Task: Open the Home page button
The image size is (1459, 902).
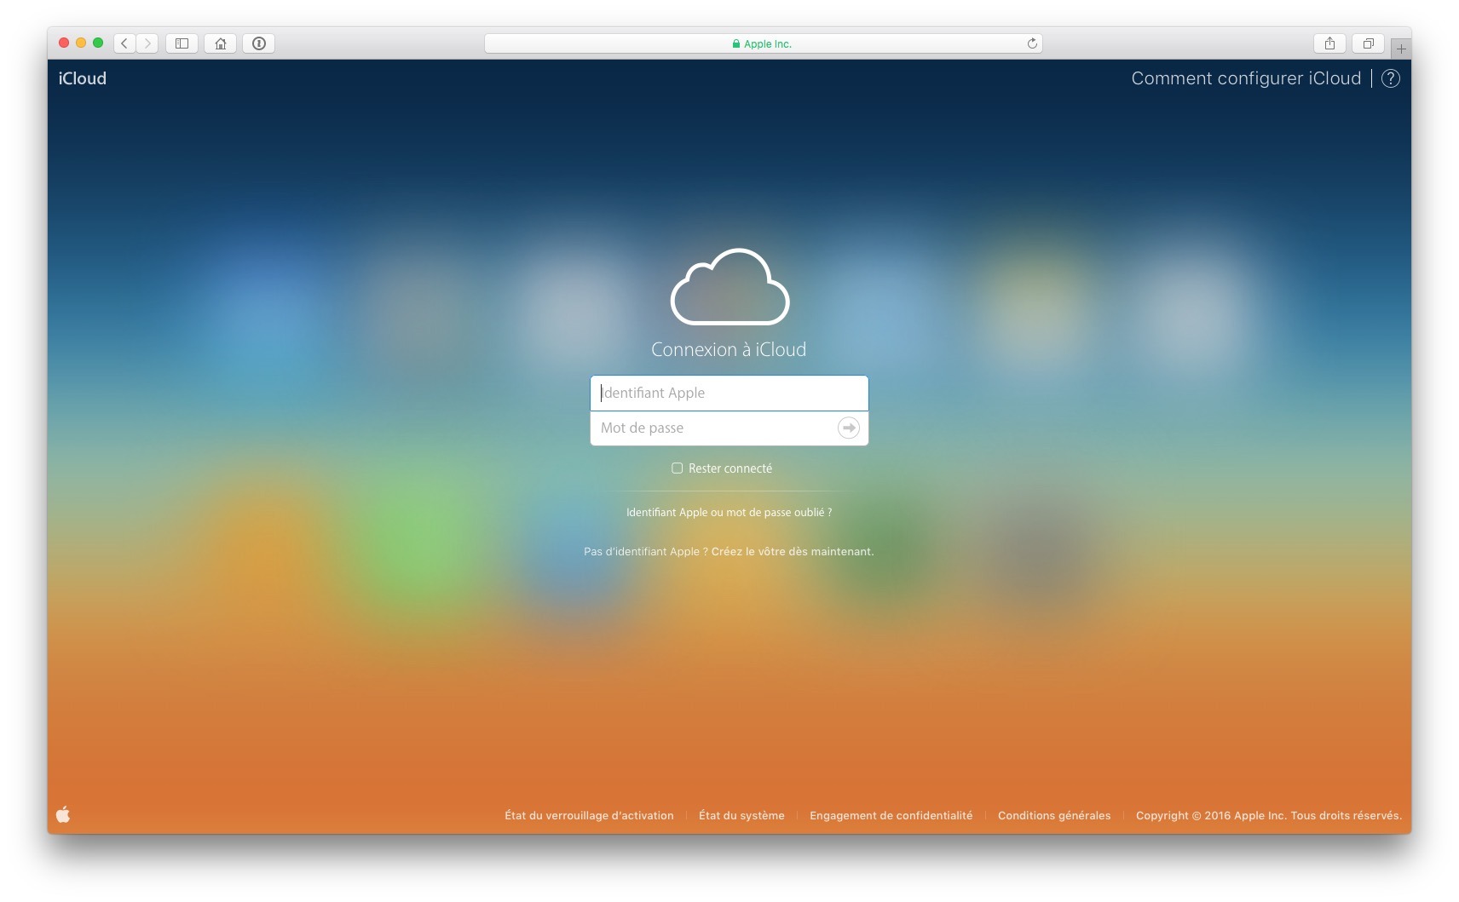Action: [x=221, y=43]
